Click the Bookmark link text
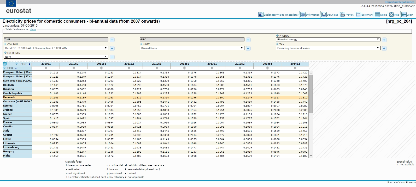The image size is (416, 187). pyautogui.click(x=367, y=15)
